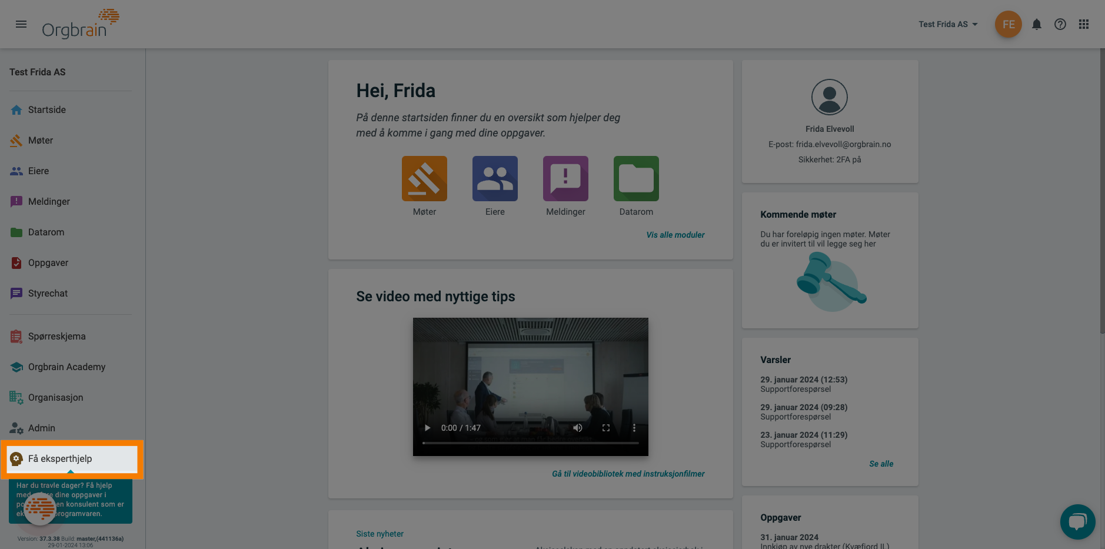Go to videobibliotek med instruksjonsfilmer link

[x=628, y=474]
